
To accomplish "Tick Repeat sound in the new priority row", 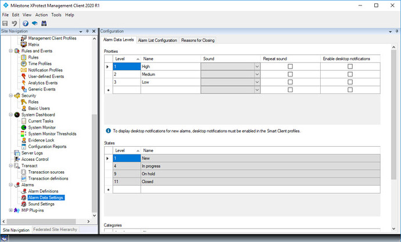I will pos(290,90).
